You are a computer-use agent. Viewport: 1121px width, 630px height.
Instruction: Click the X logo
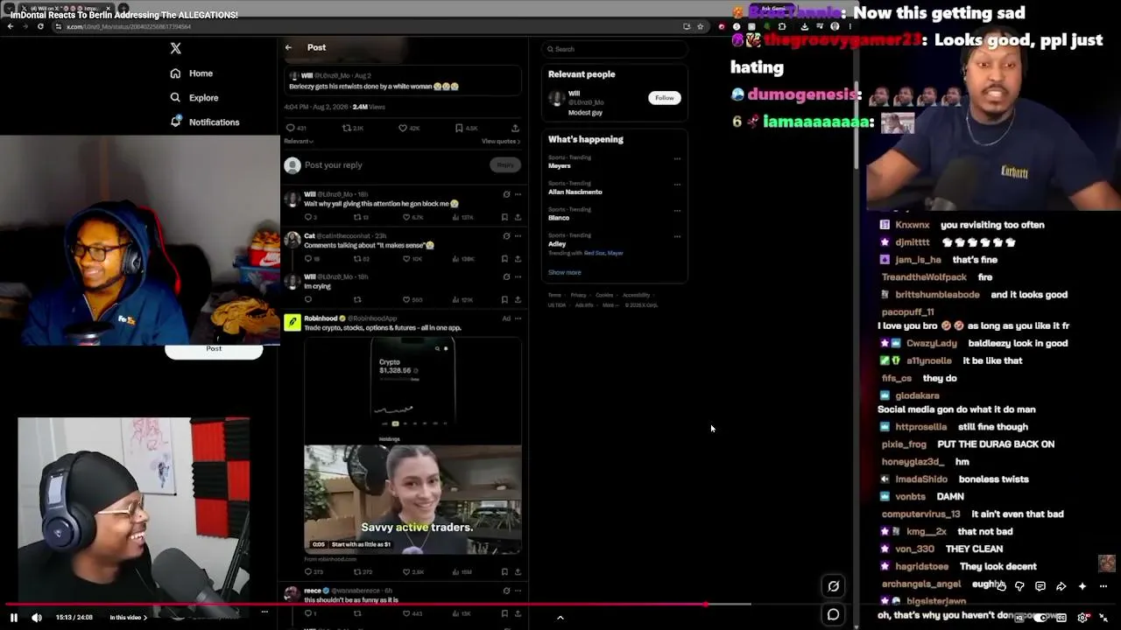point(176,49)
